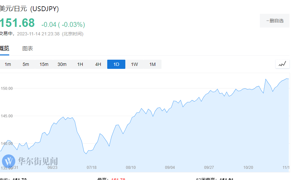Set chart interval to 1H
298x180 pixels.
point(80,64)
